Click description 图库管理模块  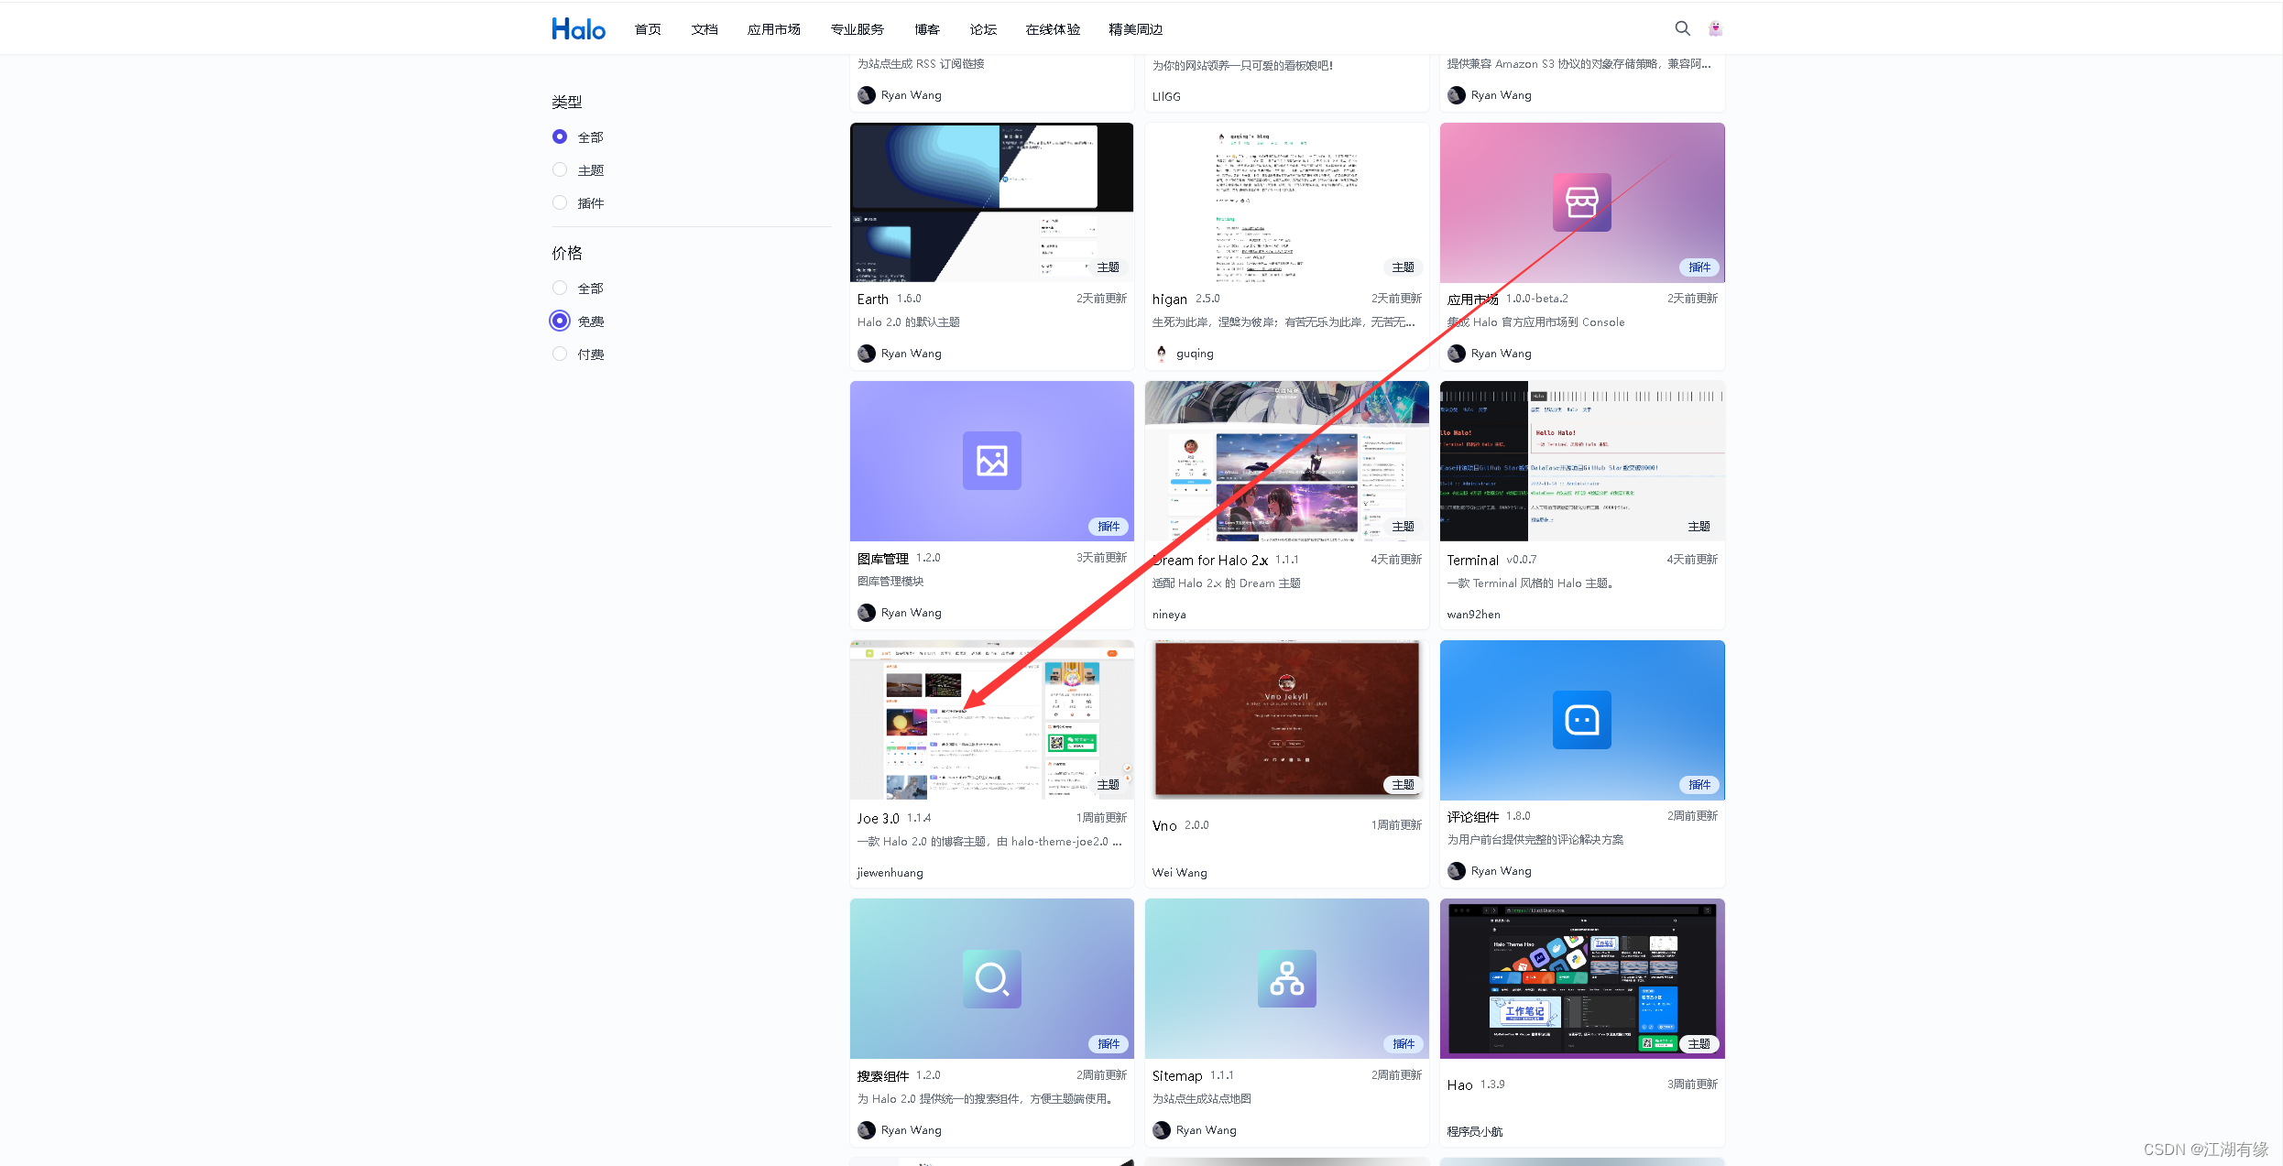click(x=890, y=582)
